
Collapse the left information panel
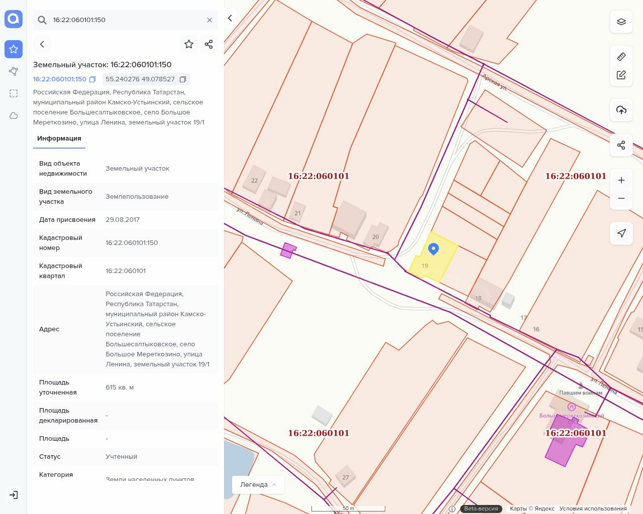point(230,18)
